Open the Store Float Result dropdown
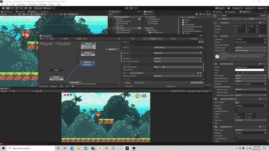Screen dimensions: 269x151 pos(177,67)
